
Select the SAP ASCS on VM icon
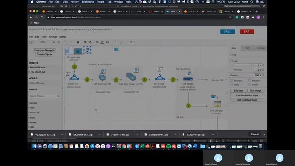tap(102, 78)
